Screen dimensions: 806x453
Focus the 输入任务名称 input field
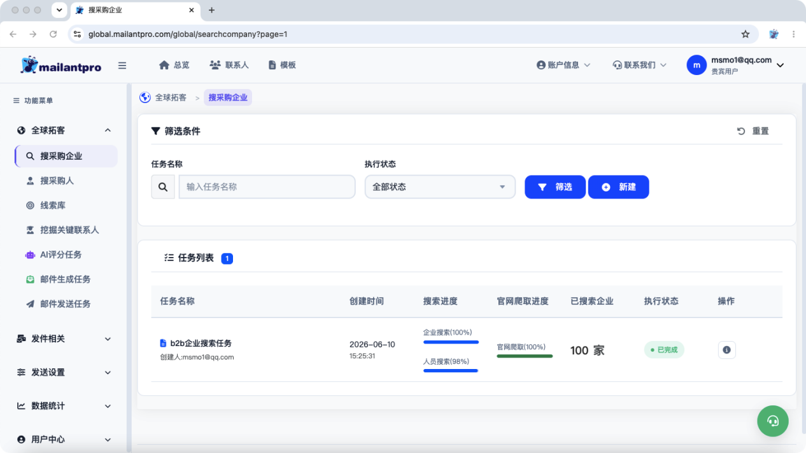point(267,187)
